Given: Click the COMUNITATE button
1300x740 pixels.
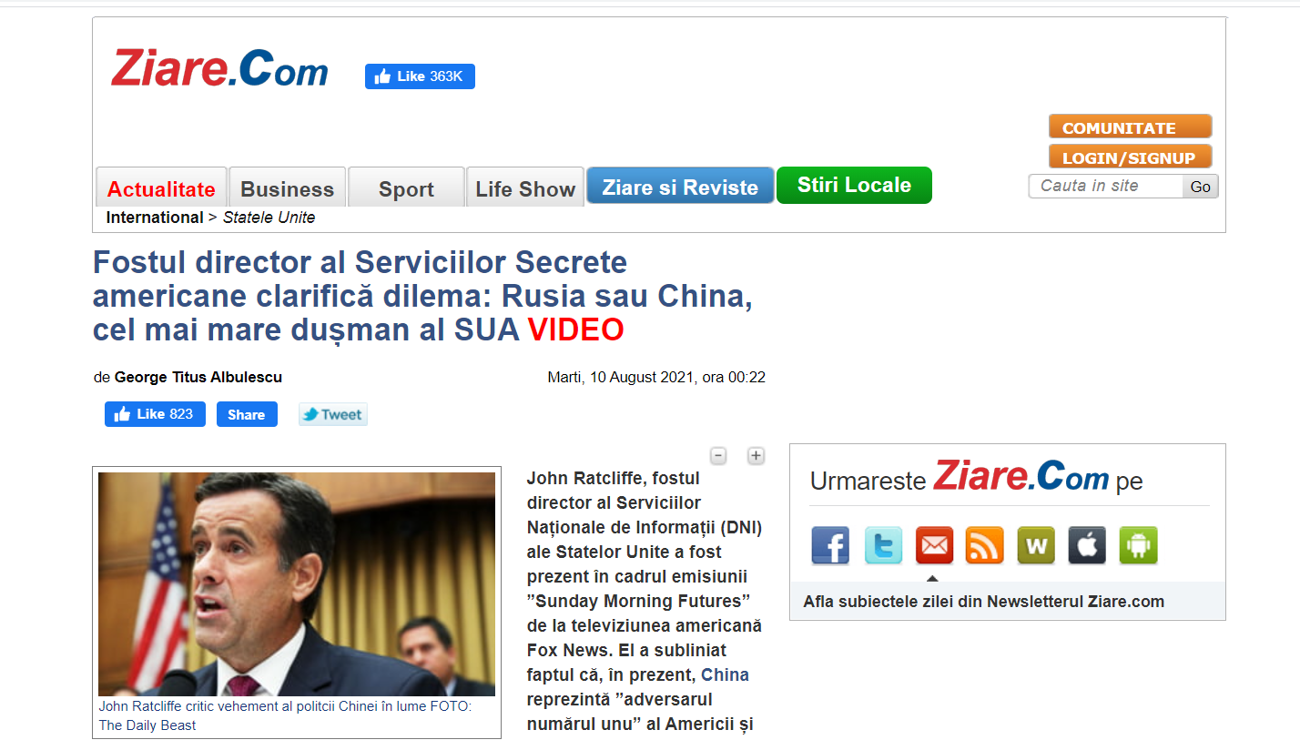Looking at the screenshot, I should (x=1130, y=127).
